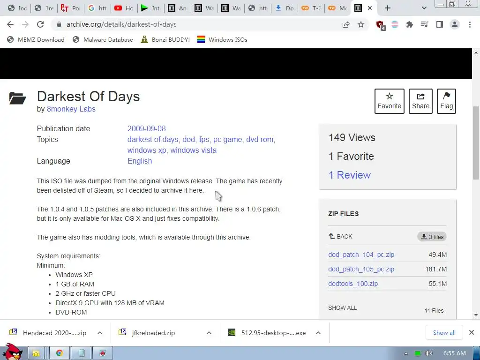480x360 pixels.
Task: Open the notepad taskbar icon
Action: click(x=81, y=353)
